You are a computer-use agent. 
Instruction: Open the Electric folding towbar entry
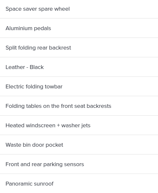[x=79, y=86]
